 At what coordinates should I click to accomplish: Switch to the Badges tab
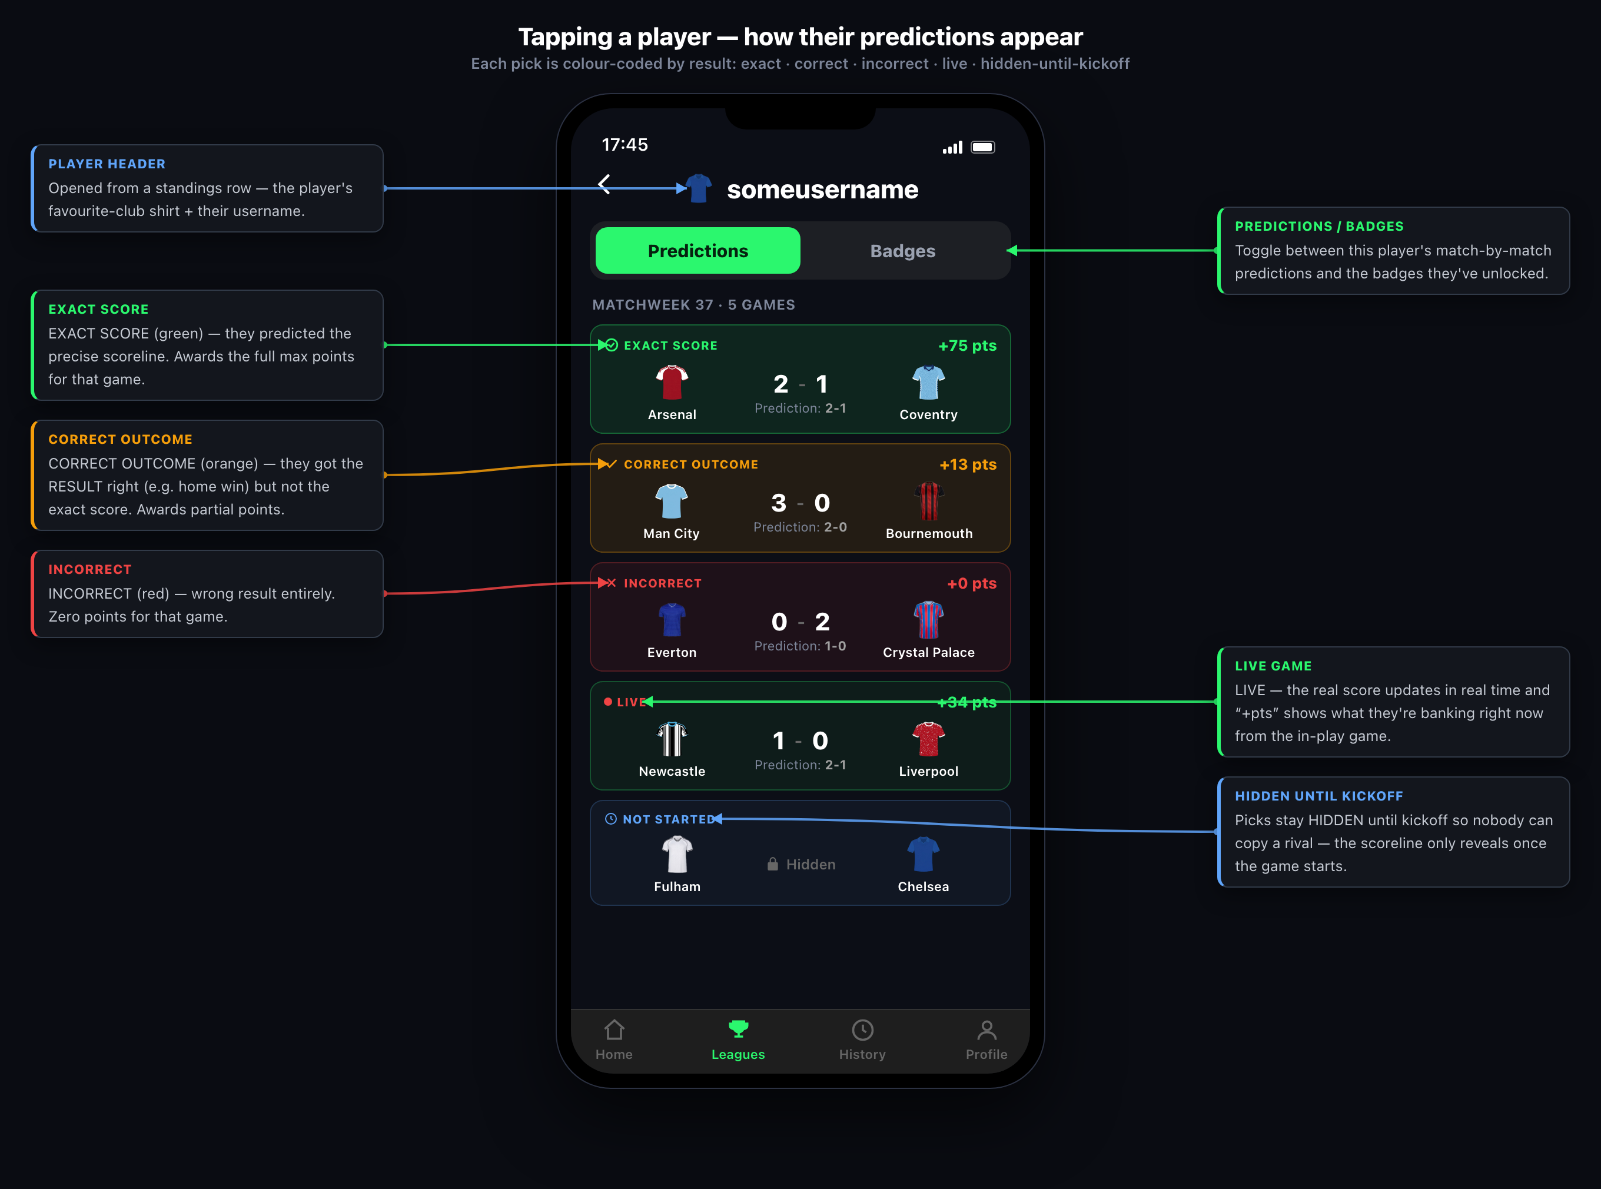[902, 251]
